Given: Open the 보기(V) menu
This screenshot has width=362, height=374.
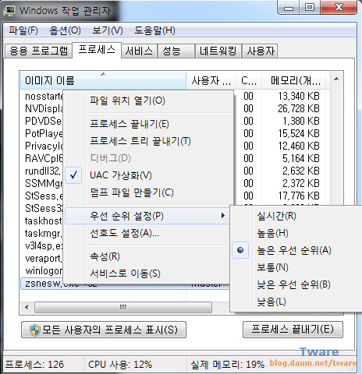Looking at the screenshot, I should pos(108,30).
